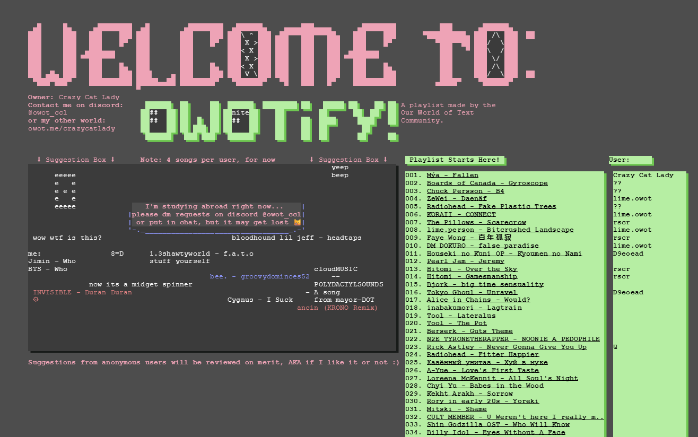Click the pink exclamation mark after OWOTIFY
Screen dimensions: 698x437
(x=392, y=120)
